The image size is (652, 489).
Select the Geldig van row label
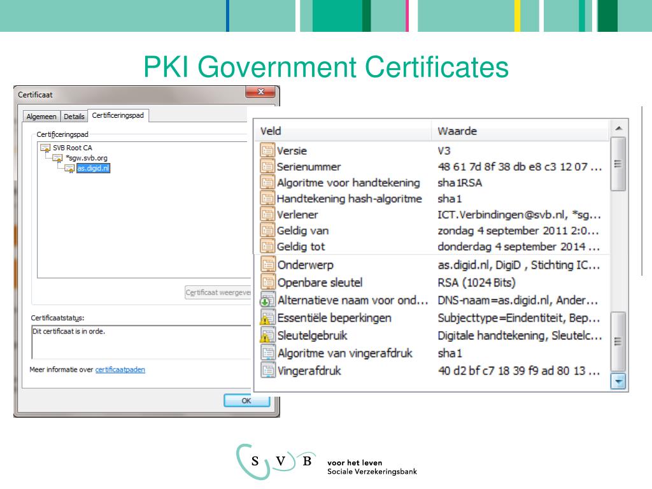click(x=302, y=230)
